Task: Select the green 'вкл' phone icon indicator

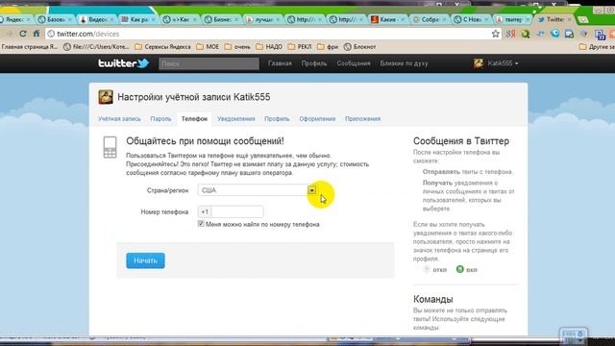Action: (x=459, y=269)
